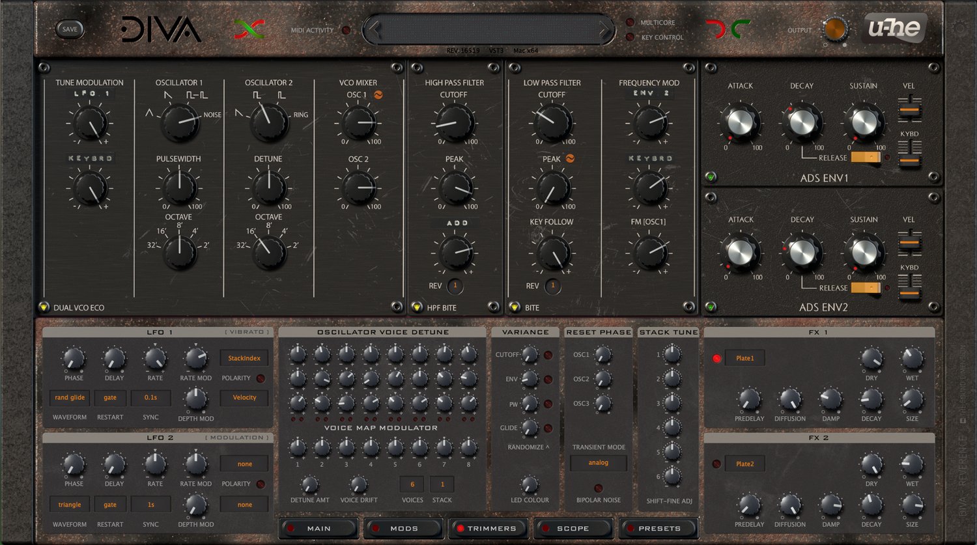Click the VOICES value 6 field

click(x=412, y=484)
